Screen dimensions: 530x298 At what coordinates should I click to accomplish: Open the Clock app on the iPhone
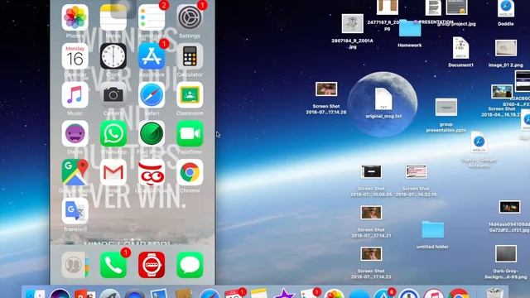pos(113,56)
